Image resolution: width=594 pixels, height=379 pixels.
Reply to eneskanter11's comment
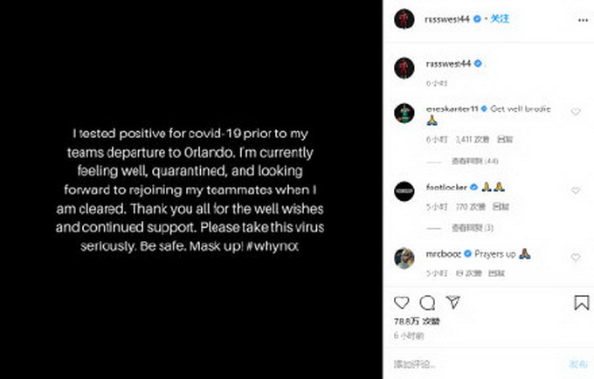click(x=504, y=139)
